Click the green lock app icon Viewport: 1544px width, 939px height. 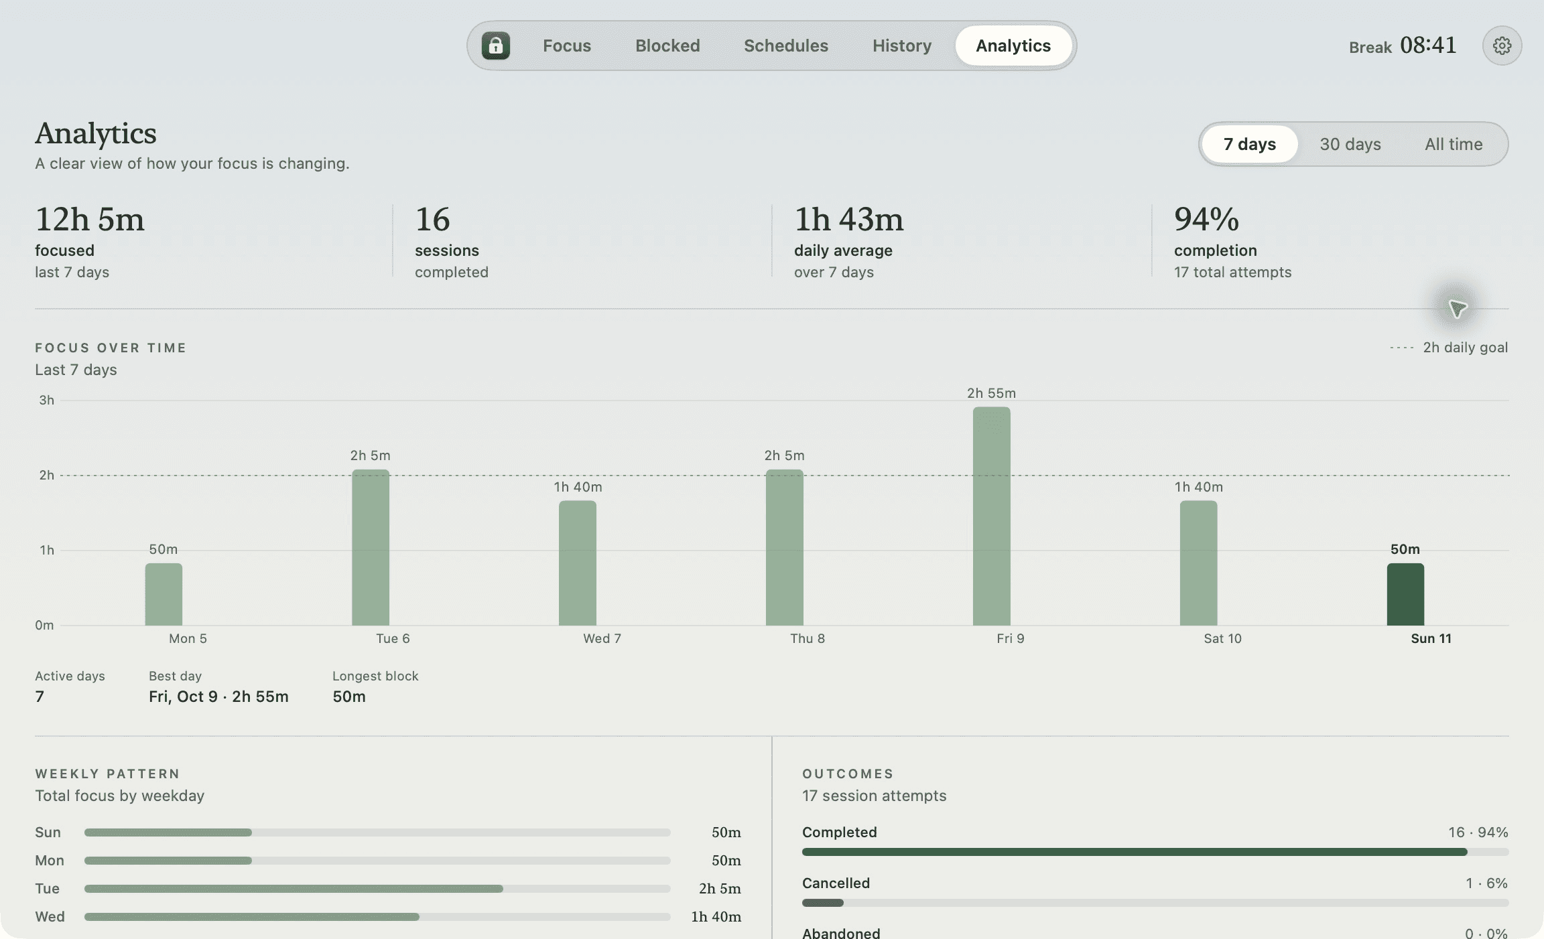(496, 46)
